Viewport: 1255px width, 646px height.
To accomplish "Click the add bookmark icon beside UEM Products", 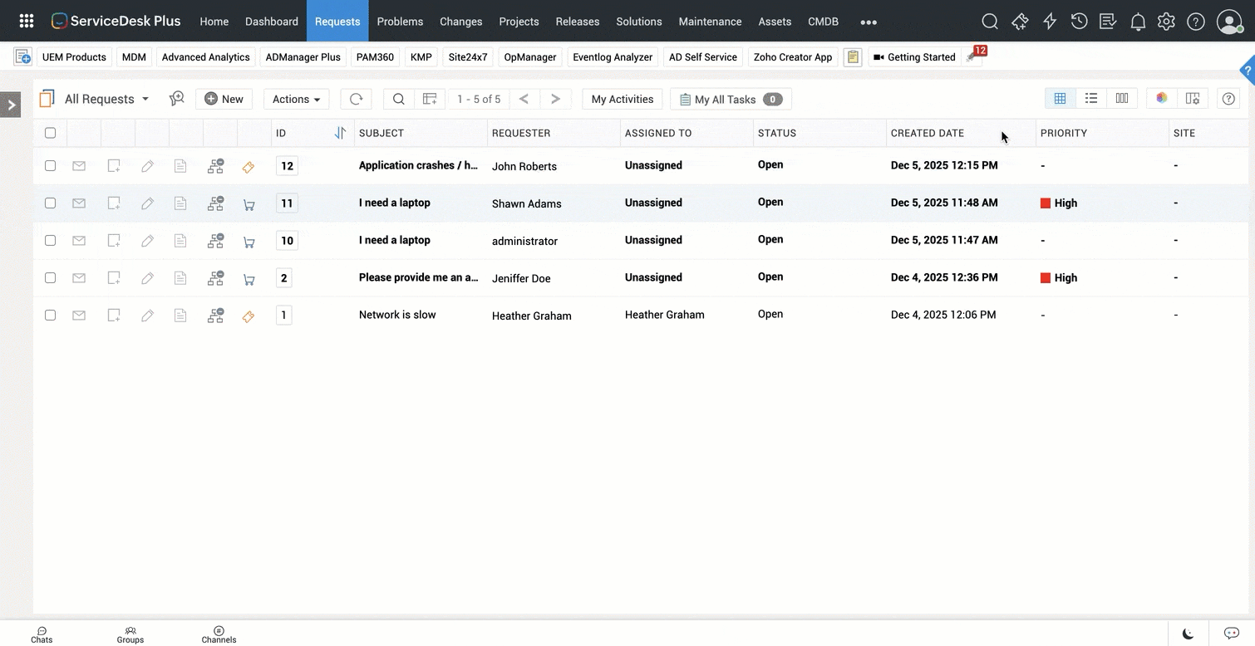I will click(23, 57).
